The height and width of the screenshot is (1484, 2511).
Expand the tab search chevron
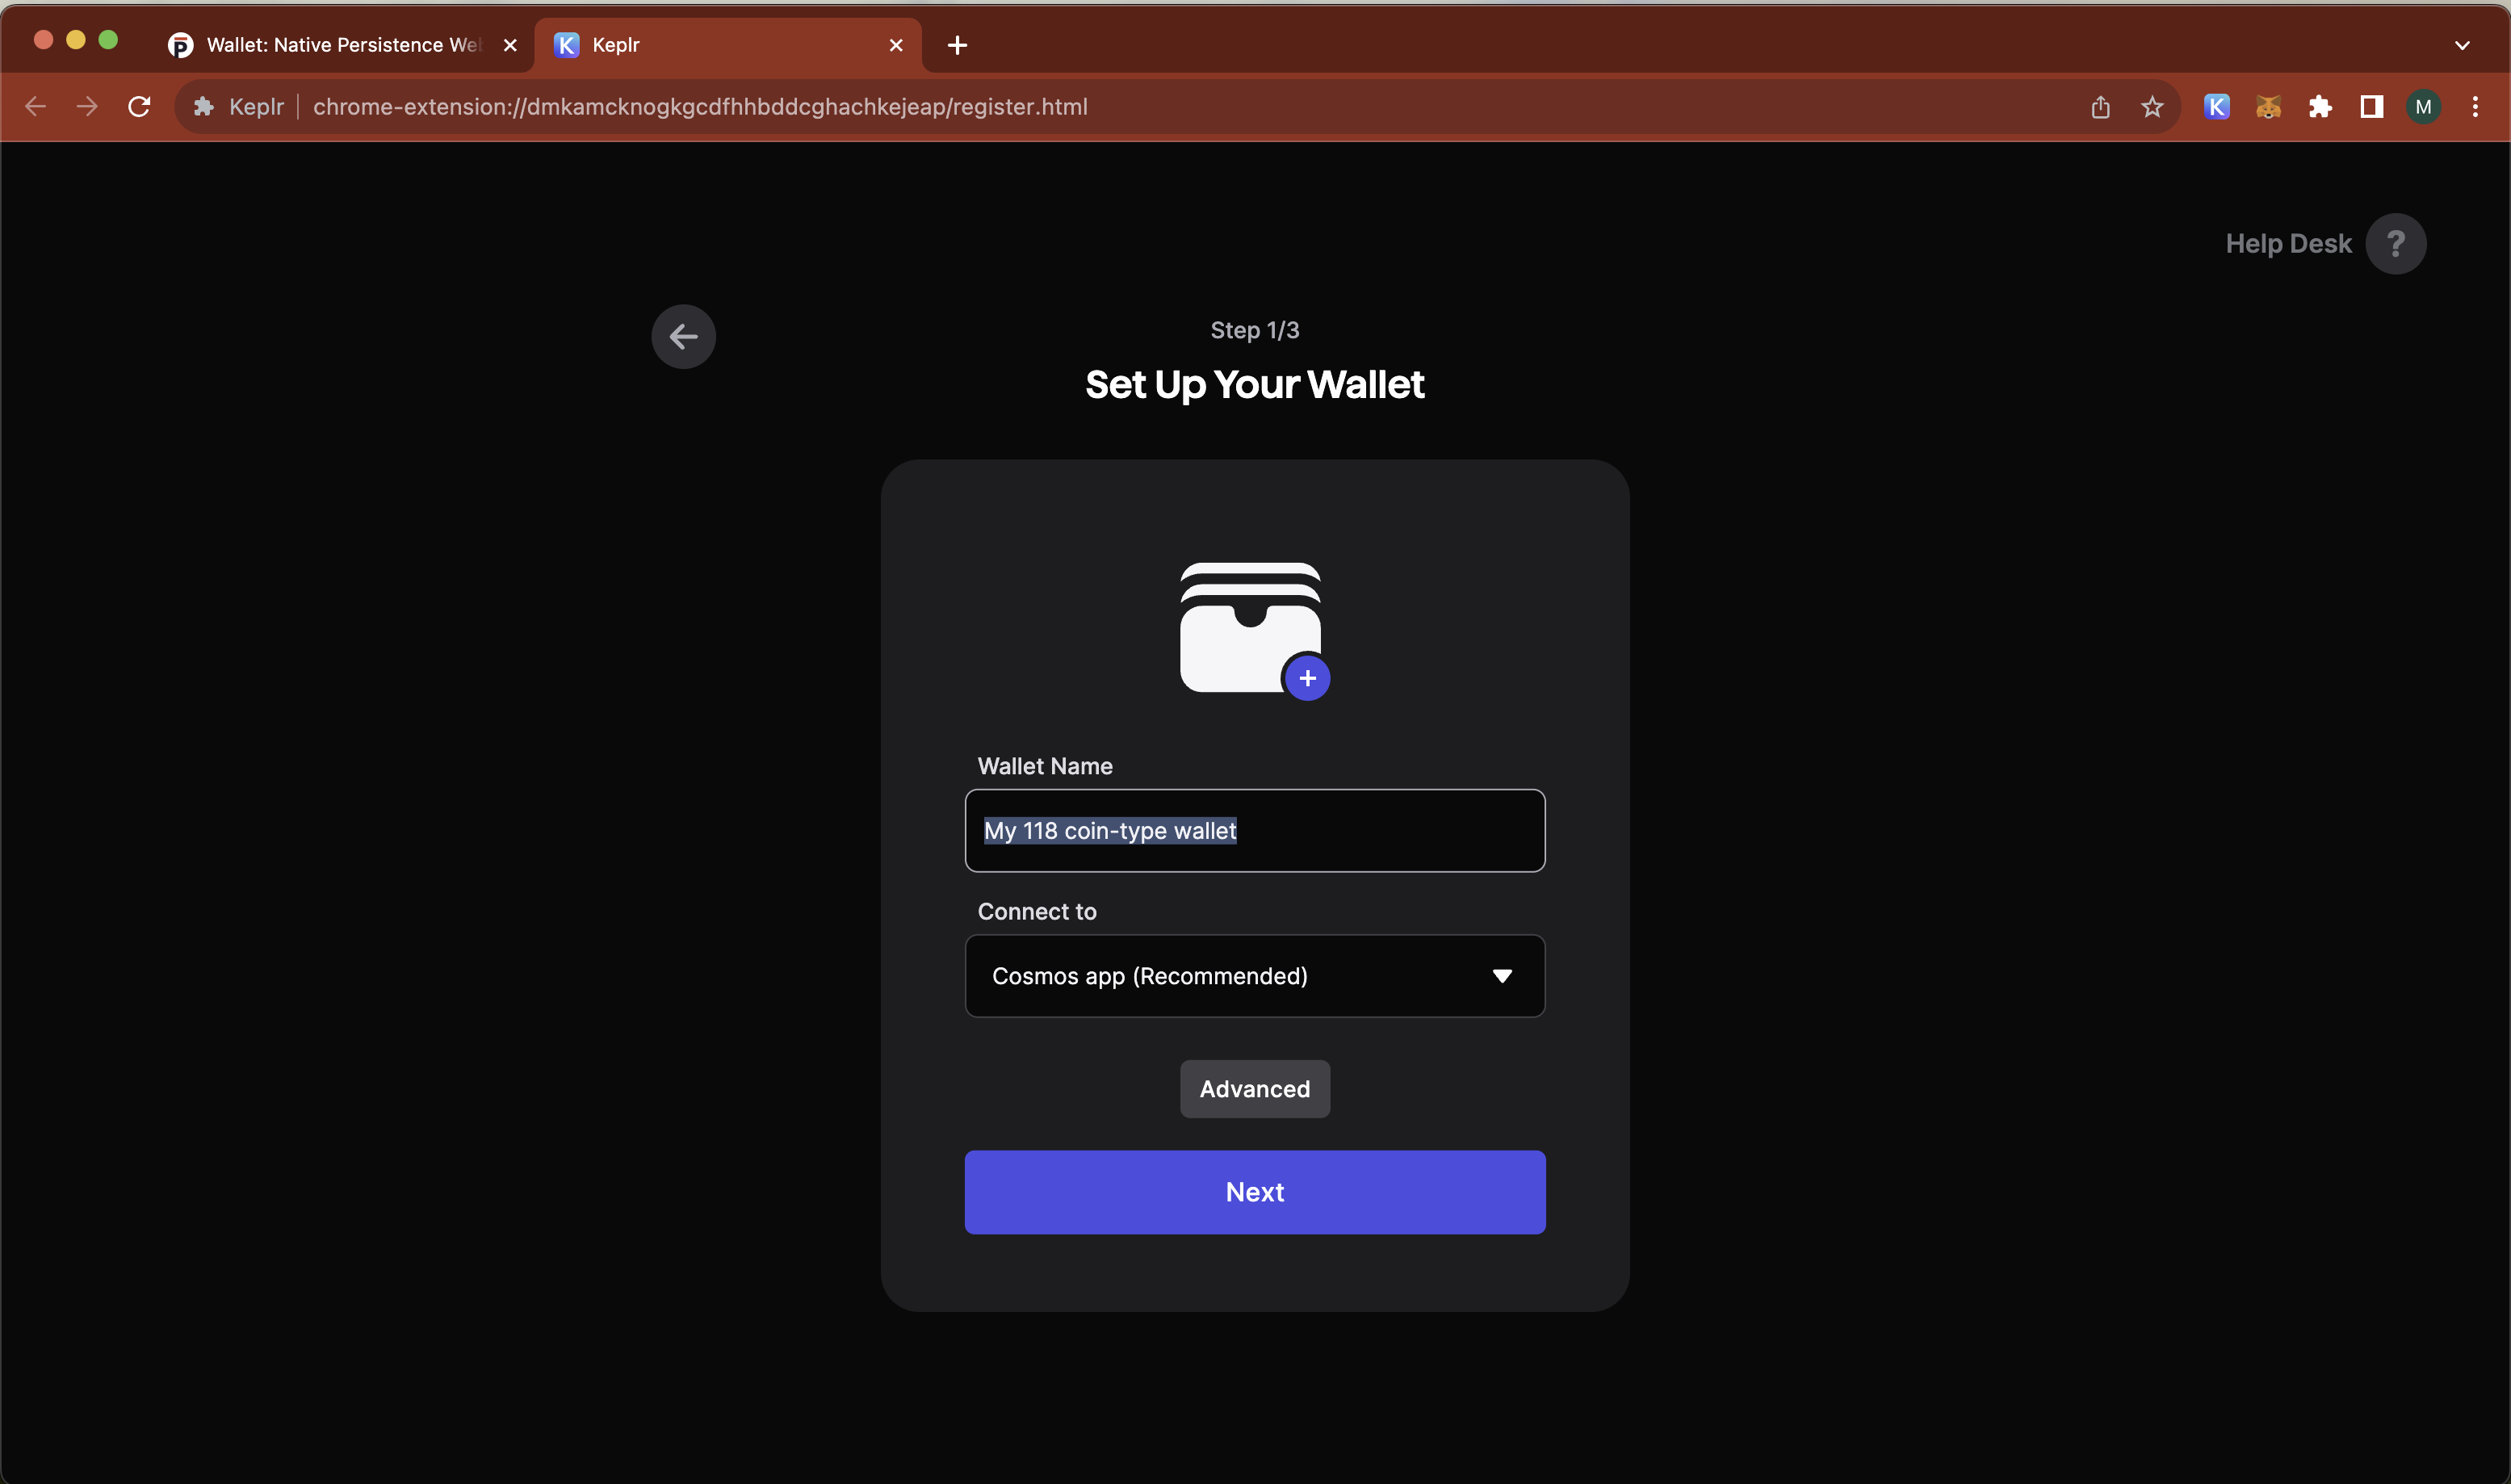[2462, 45]
